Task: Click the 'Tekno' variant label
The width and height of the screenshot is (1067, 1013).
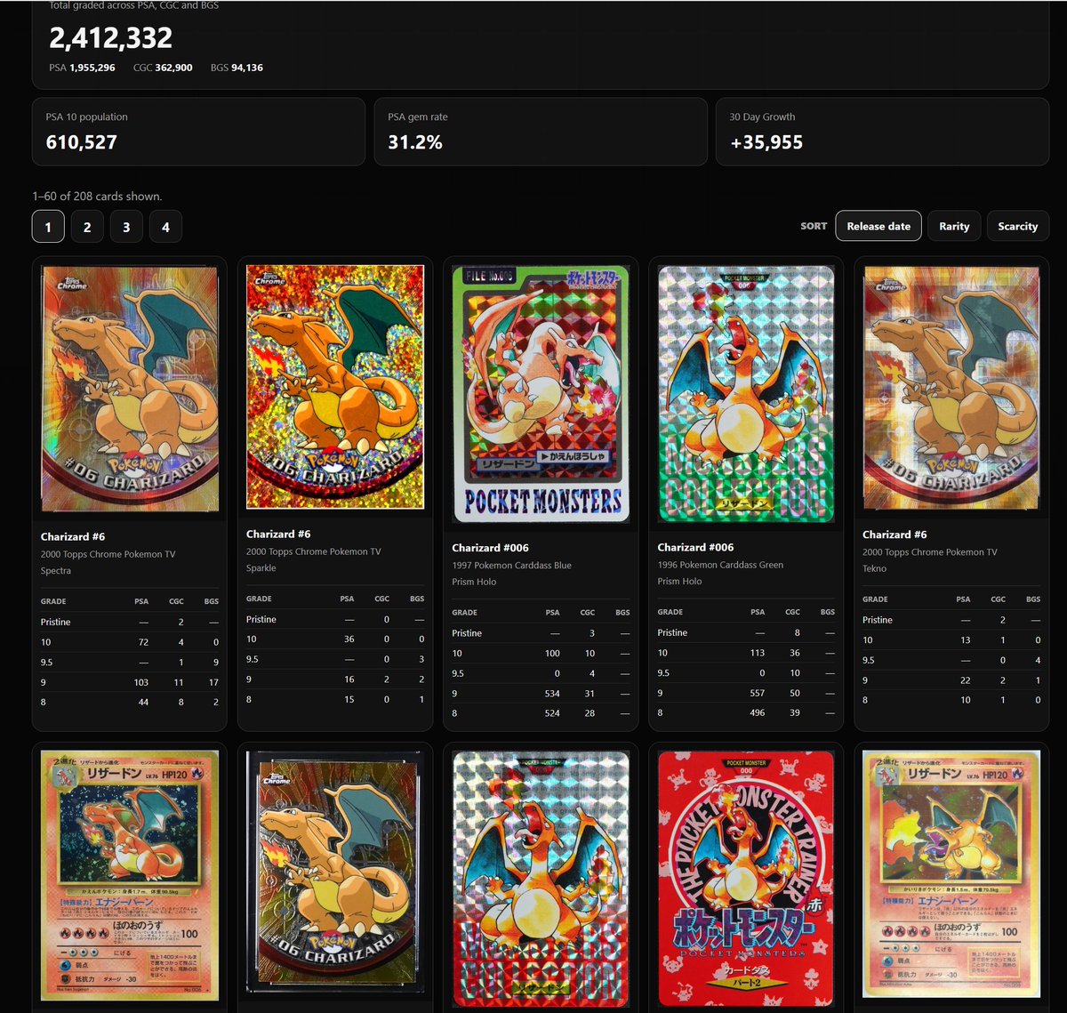Action: 875,568
